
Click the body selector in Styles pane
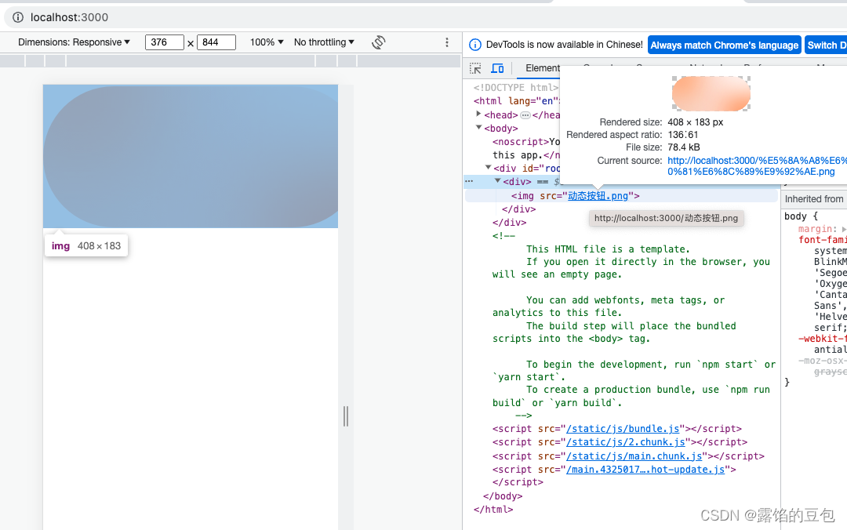[x=795, y=216]
